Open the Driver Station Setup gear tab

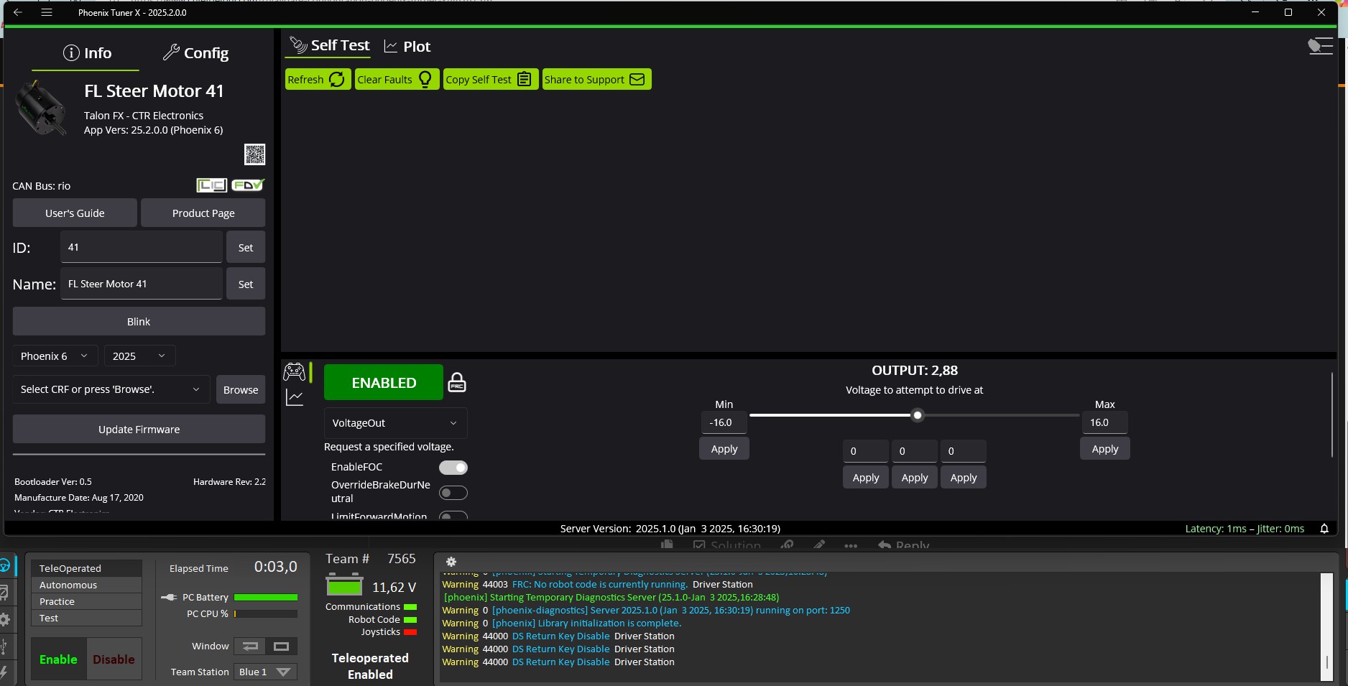4,619
